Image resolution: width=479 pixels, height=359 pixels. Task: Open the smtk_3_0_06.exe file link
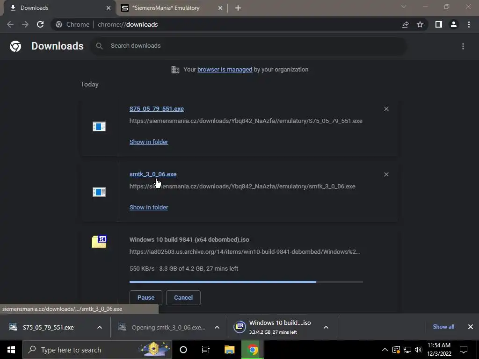(x=153, y=174)
